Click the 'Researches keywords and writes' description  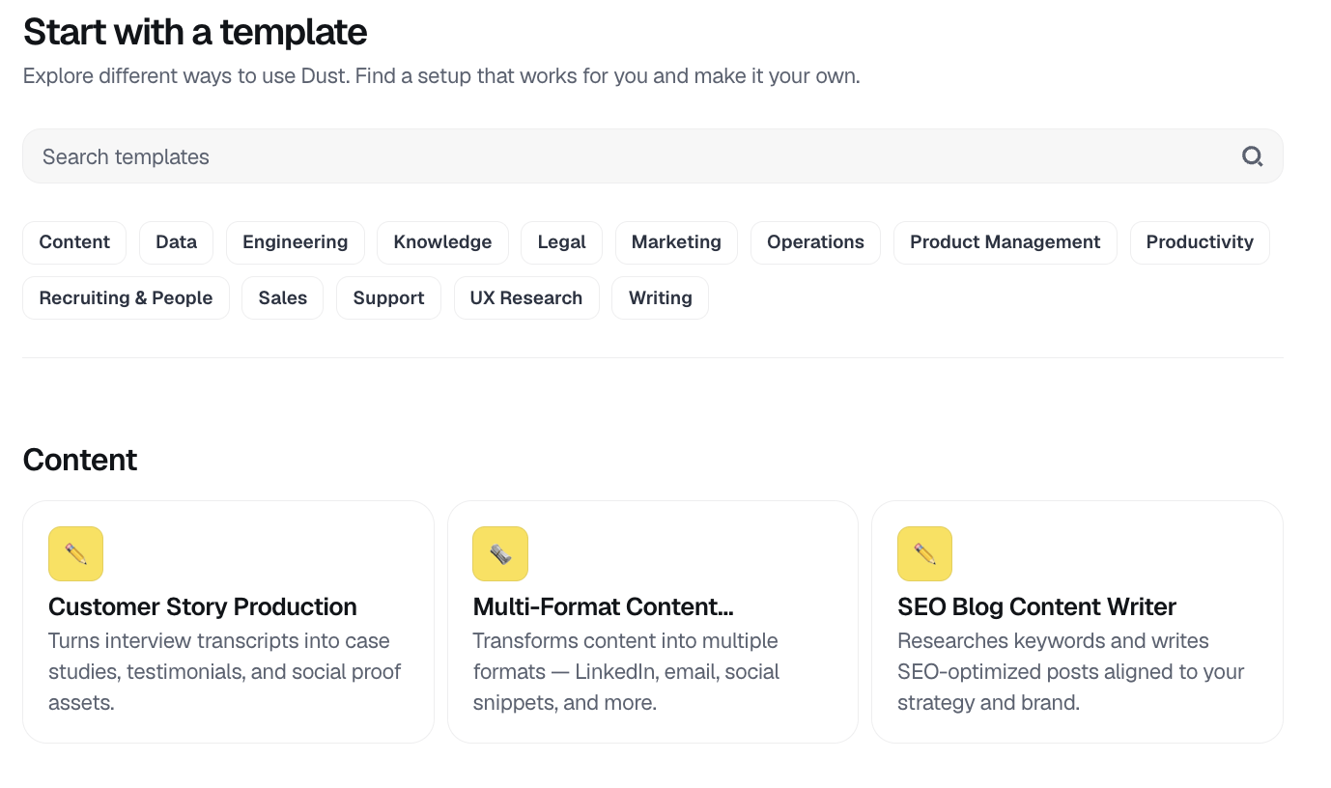pyautogui.click(x=1071, y=671)
